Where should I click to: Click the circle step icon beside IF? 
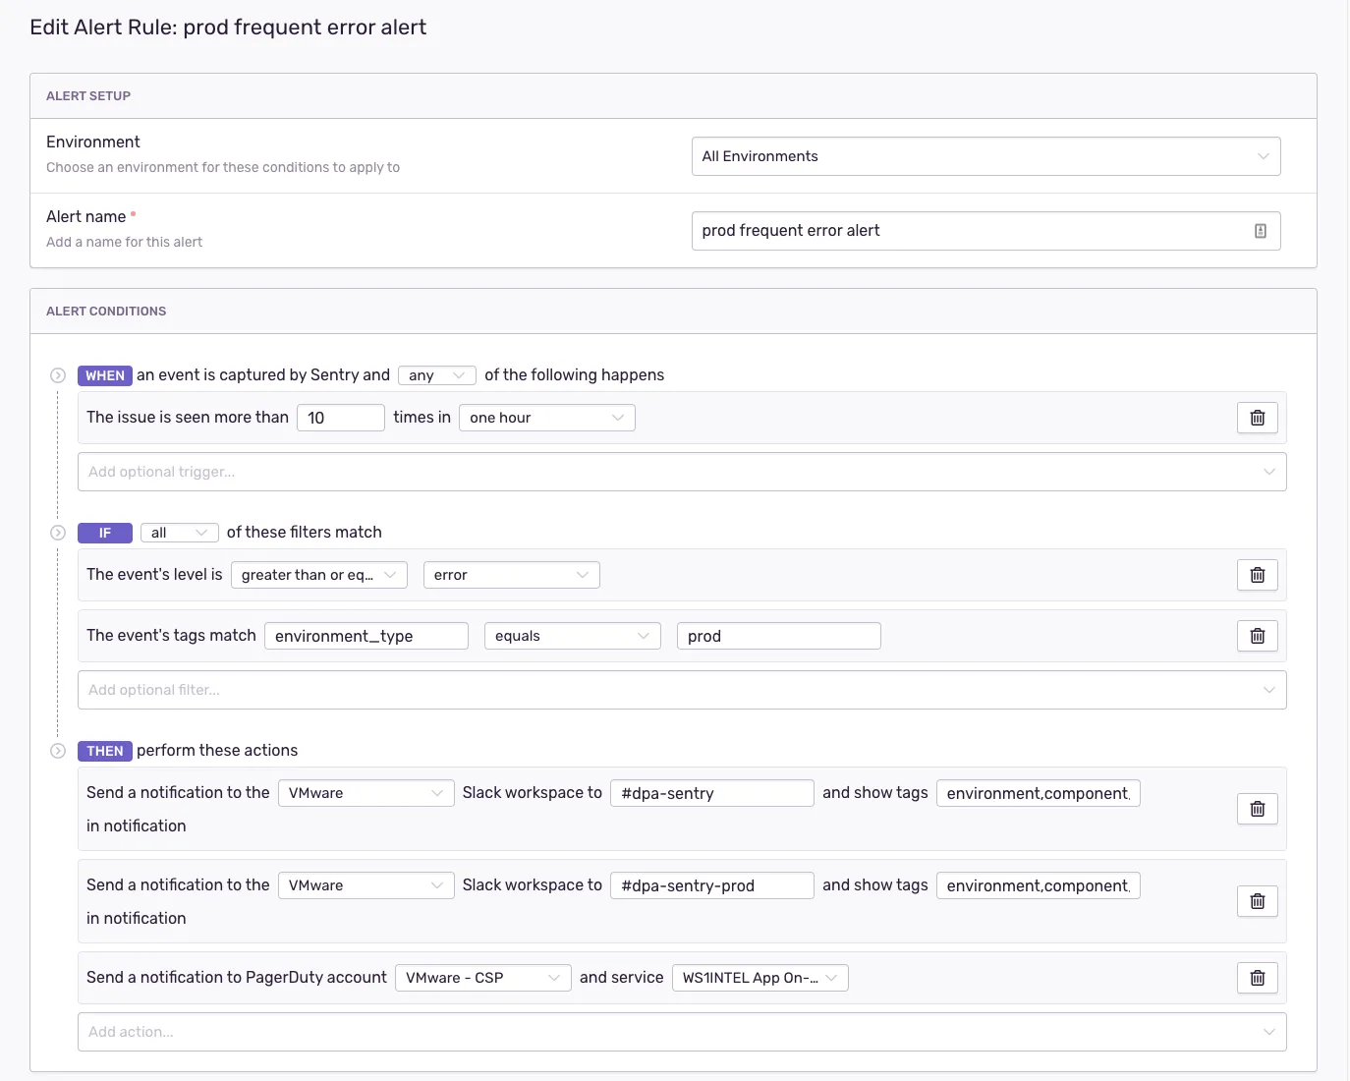58,533
